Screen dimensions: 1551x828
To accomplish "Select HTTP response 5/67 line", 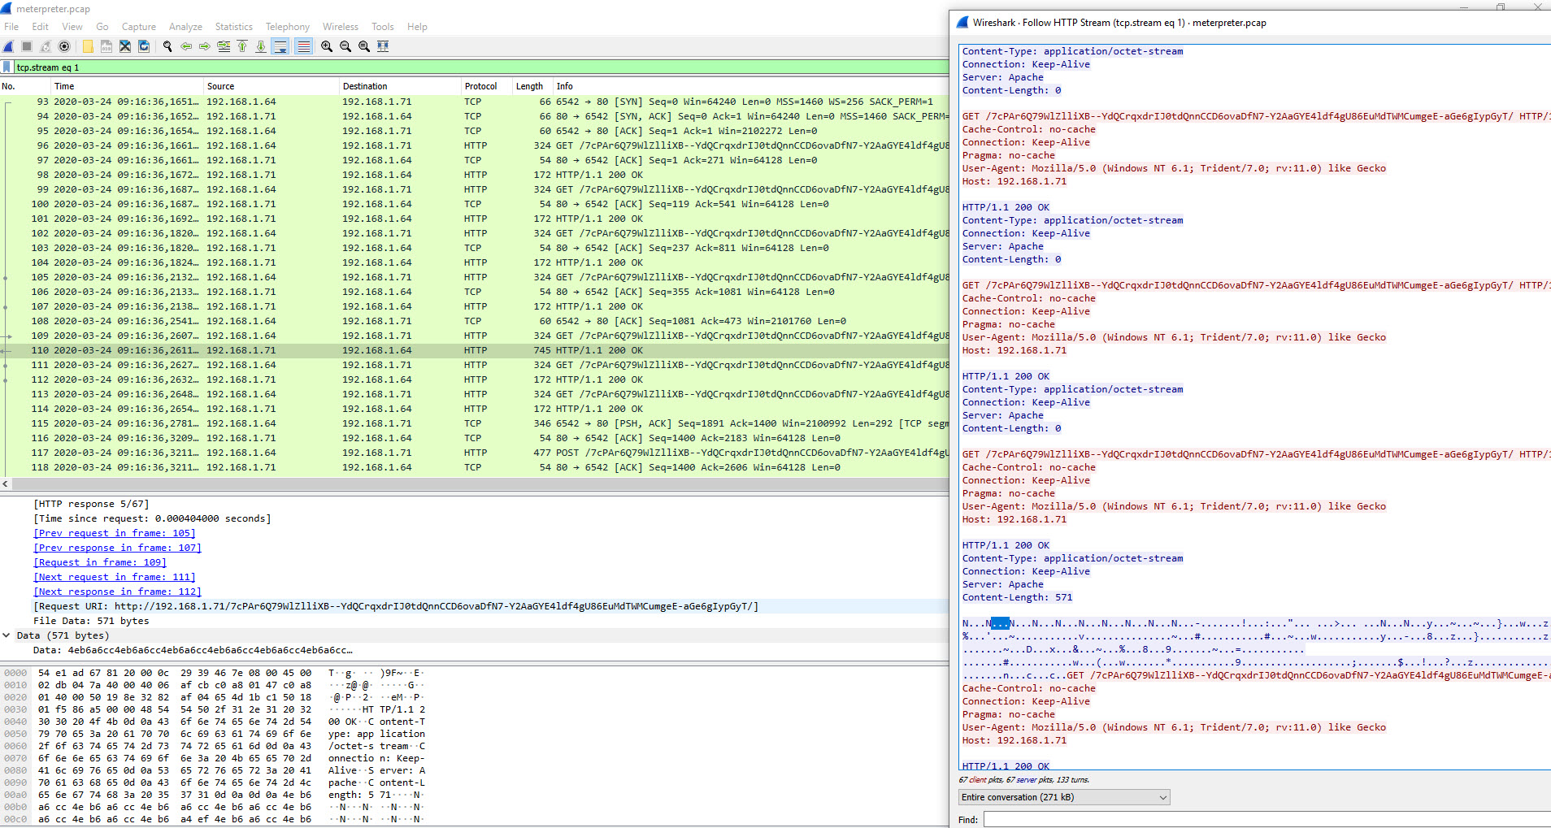I will tap(91, 504).
